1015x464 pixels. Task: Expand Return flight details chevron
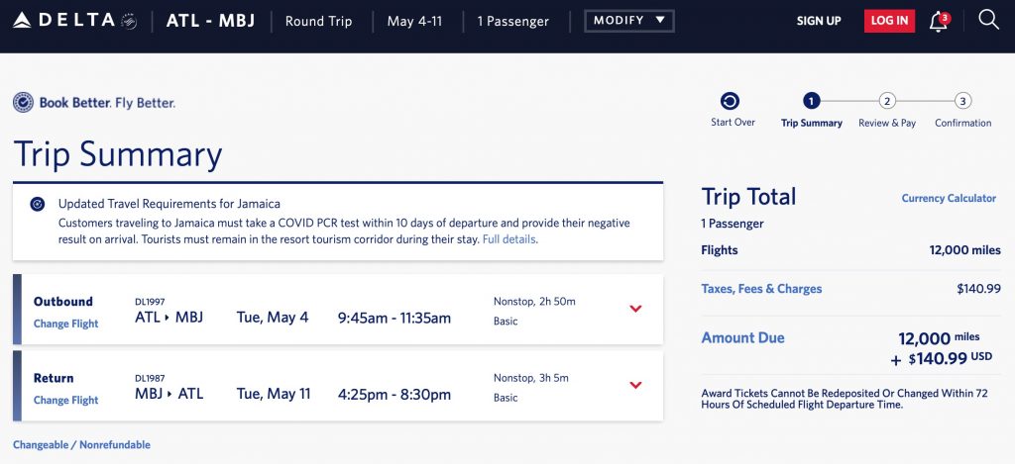point(635,385)
